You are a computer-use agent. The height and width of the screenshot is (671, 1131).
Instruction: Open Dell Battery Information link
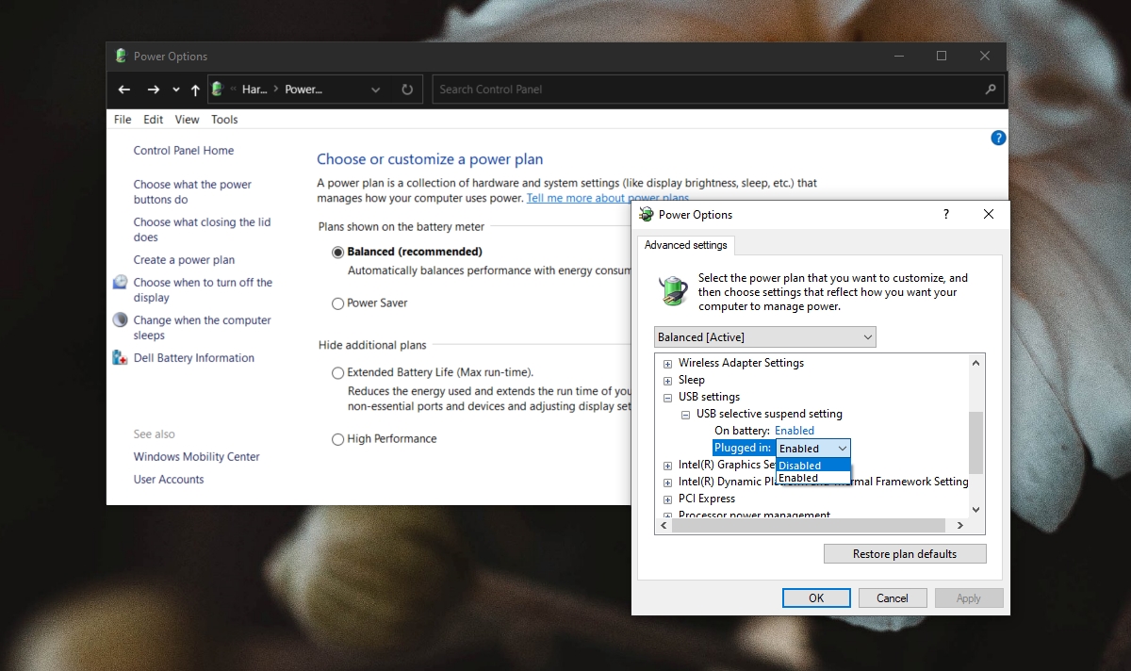point(193,358)
